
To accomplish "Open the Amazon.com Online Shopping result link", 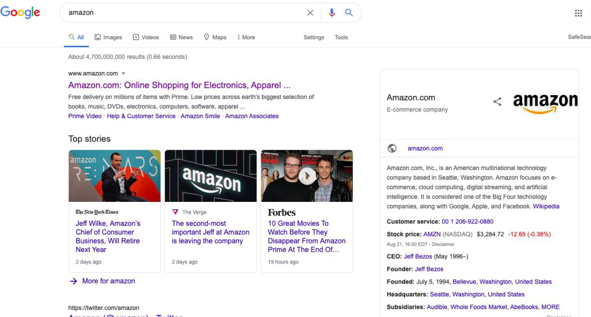I will 179,85.
